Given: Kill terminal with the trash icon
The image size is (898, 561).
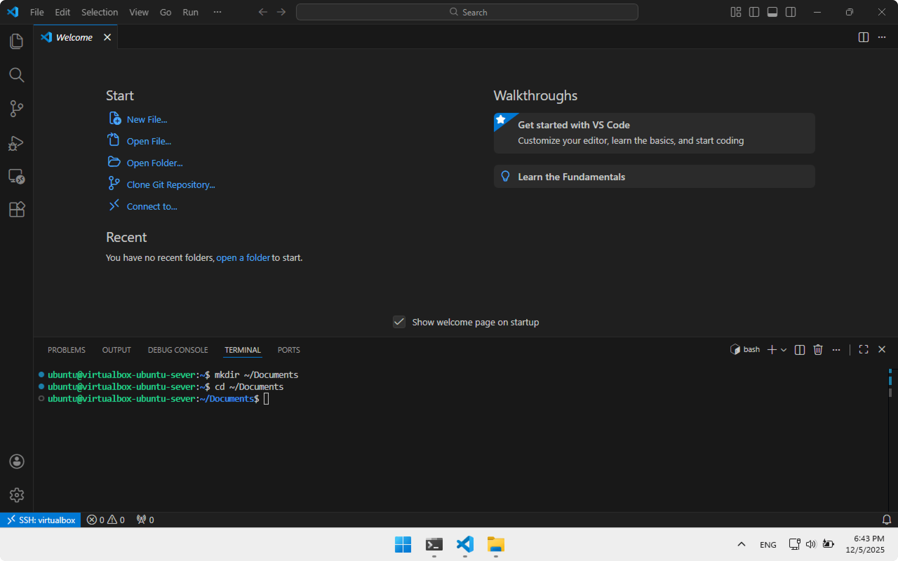Looking at the screenshot, I should (x=818, y=350).
